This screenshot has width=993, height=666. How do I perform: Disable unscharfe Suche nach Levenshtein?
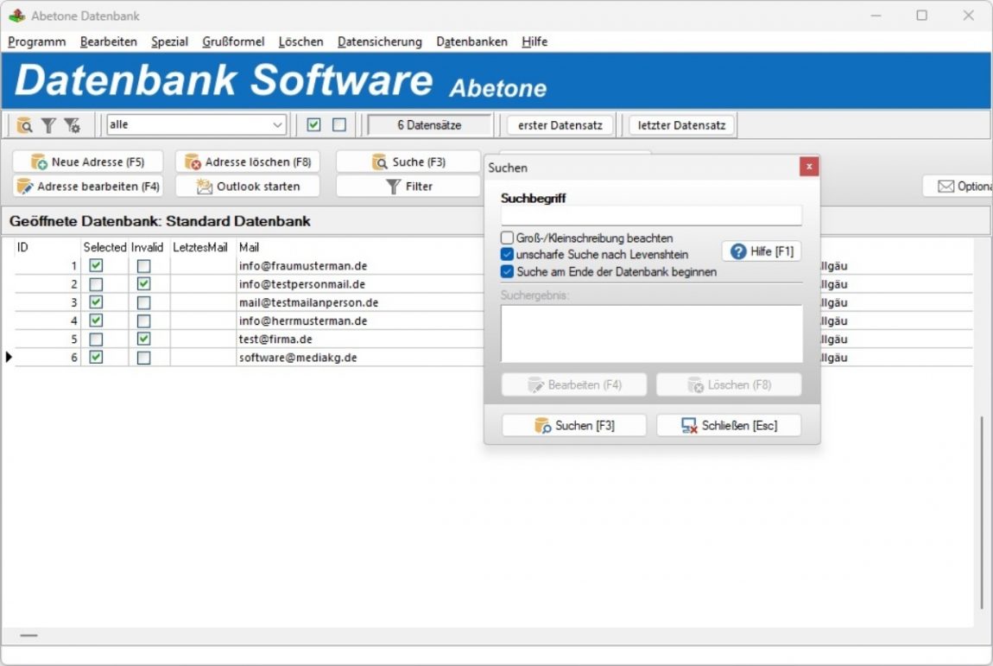pos(507,255)
